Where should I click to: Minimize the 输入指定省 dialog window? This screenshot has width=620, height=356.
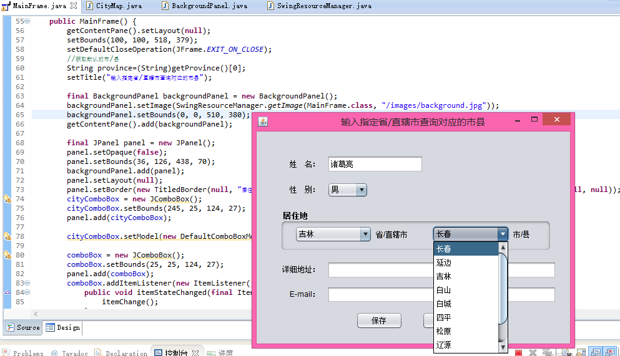point(517,120)
